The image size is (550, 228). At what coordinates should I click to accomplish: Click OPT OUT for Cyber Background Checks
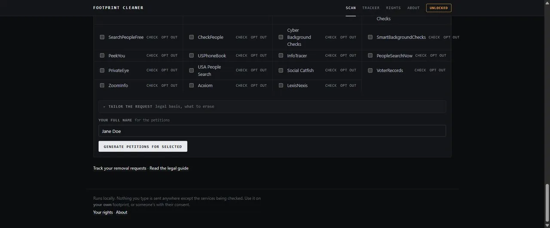[x=348, y=37]
